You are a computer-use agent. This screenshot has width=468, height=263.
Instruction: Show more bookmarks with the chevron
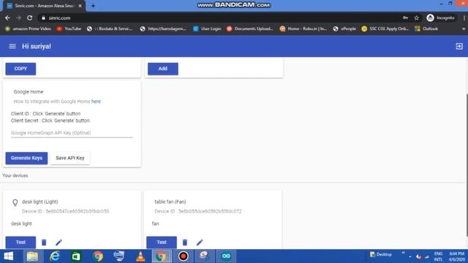click(x=464, y=29)
